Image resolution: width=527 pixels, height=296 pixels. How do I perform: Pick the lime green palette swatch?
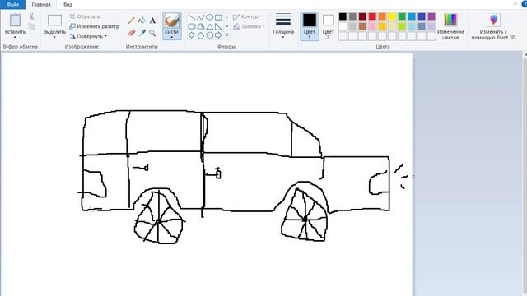tap(402, 26)
